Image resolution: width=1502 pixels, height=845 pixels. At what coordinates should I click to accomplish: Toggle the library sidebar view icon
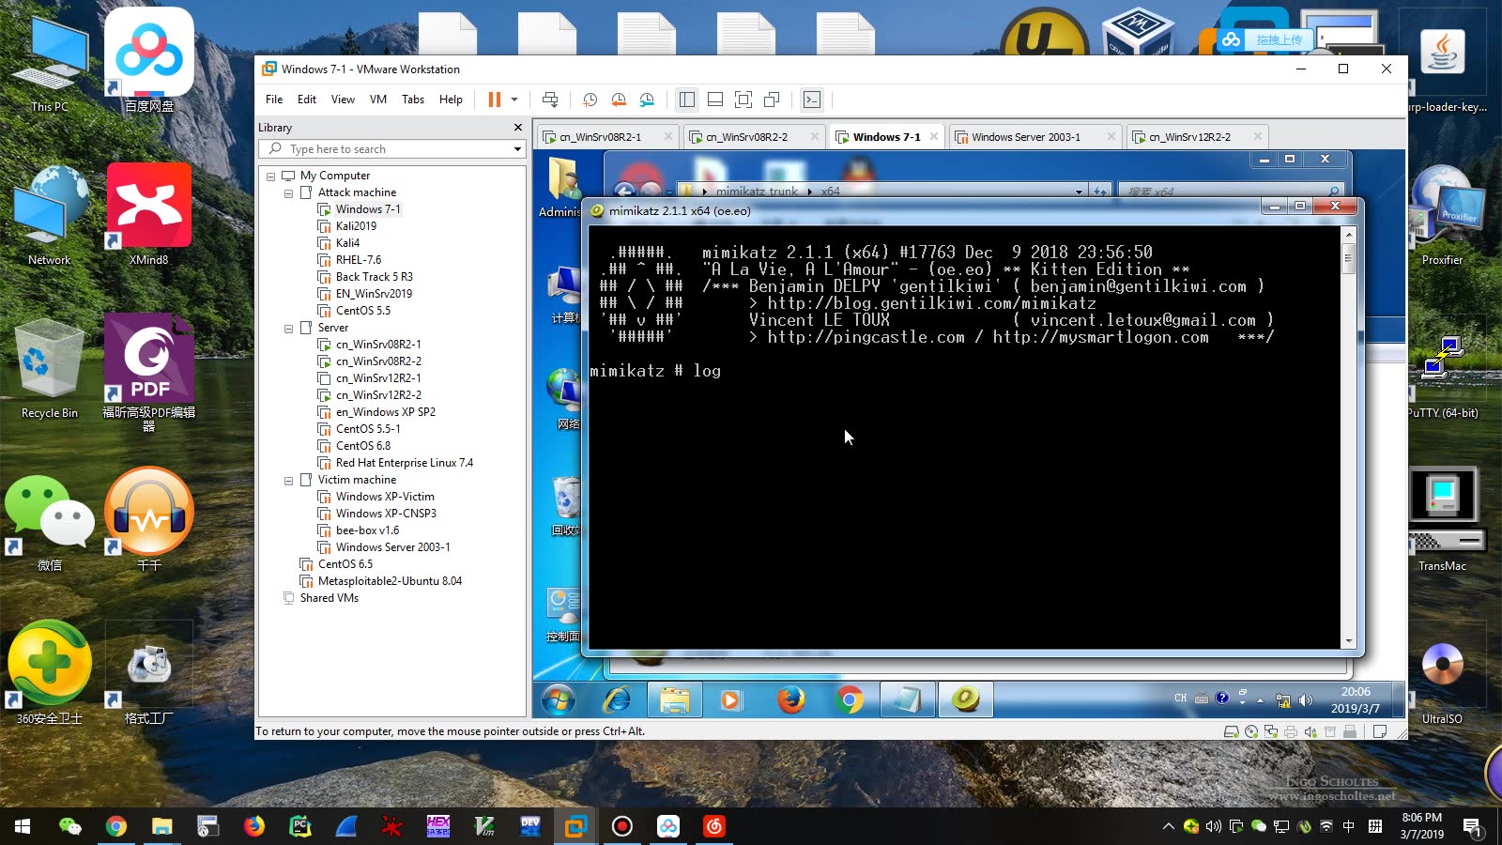687,100
